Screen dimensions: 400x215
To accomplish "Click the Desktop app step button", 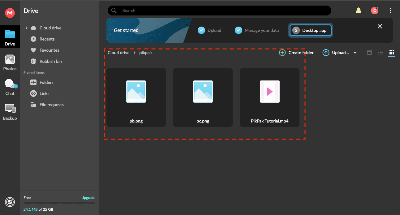I will pyautogui.click(x=311, y=30).
